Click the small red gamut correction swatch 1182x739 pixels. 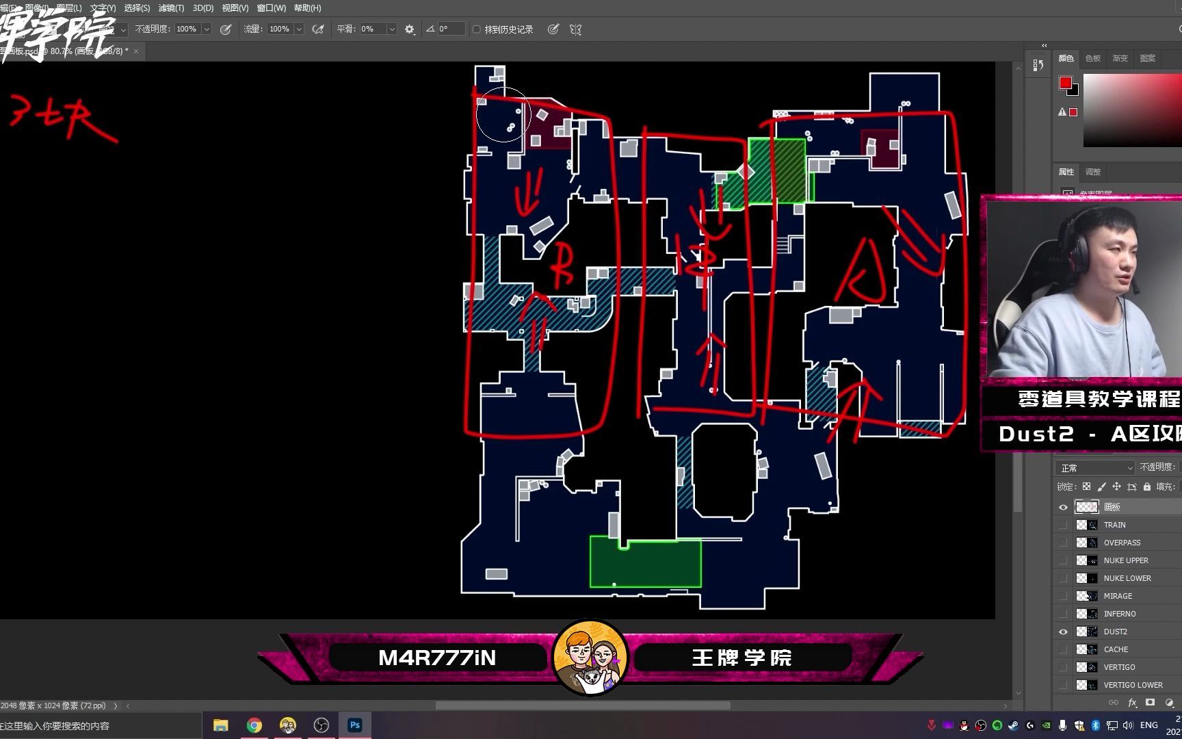click(x=1073, y=112)
